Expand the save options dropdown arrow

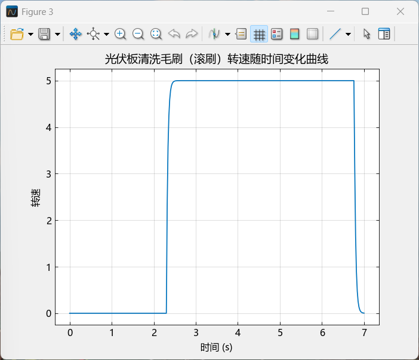coord(57,34)
